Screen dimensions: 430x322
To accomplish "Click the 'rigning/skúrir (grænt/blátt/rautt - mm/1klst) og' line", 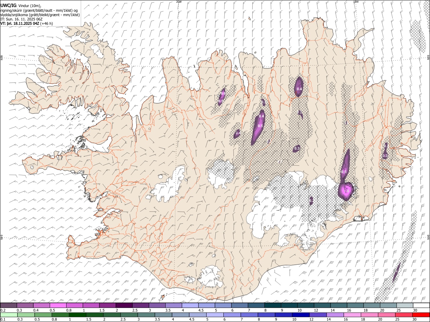I will point(39,10).
